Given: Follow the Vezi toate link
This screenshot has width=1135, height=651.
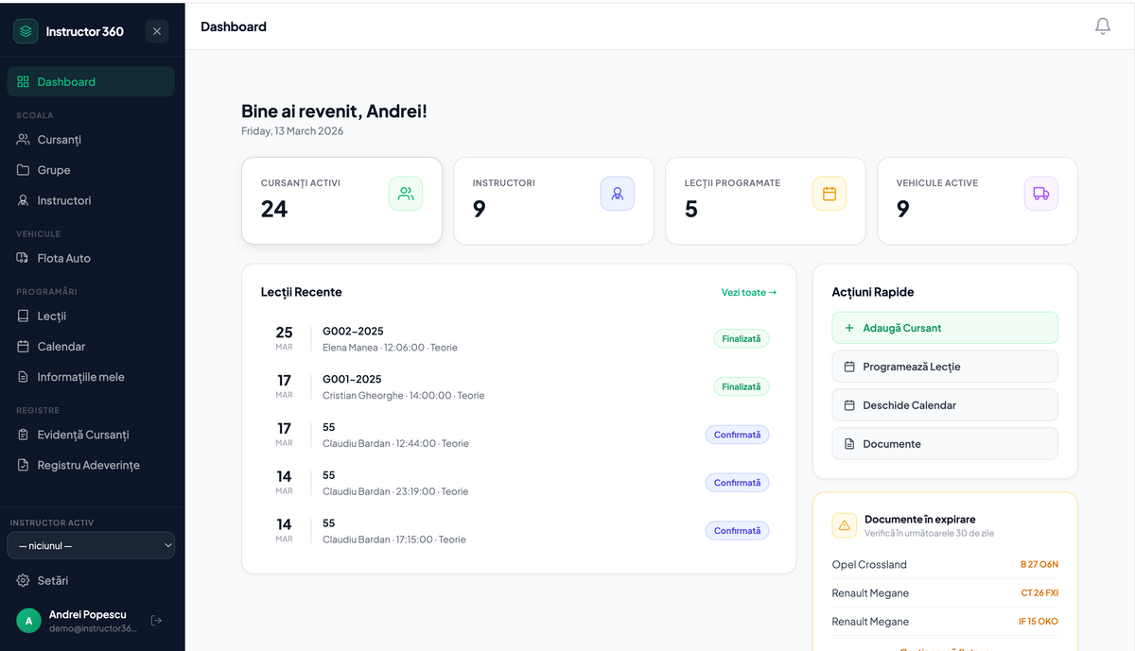Looking at the screenshot, I should click(748, 293).
